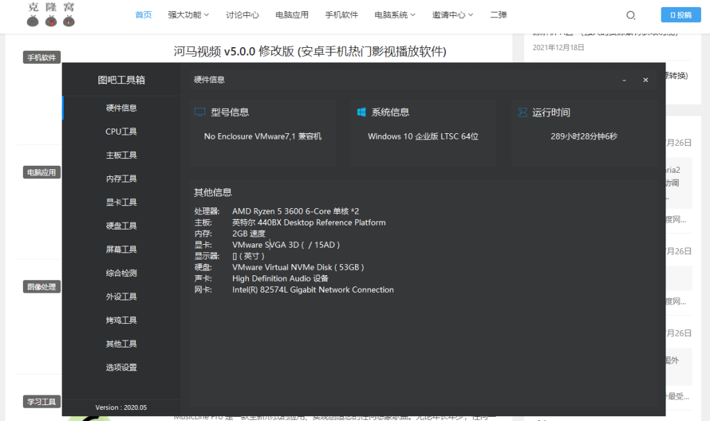Expand the 邀请中心 dropdown menu
This screenshot has height=421, width=710.
point(453,15)
